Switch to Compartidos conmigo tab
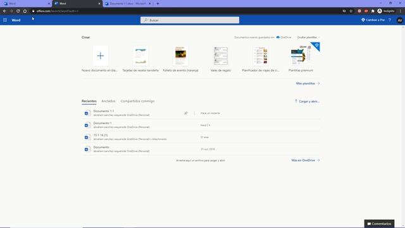The image size is (405, 228). pyautogui.click(x=137, y=101)
